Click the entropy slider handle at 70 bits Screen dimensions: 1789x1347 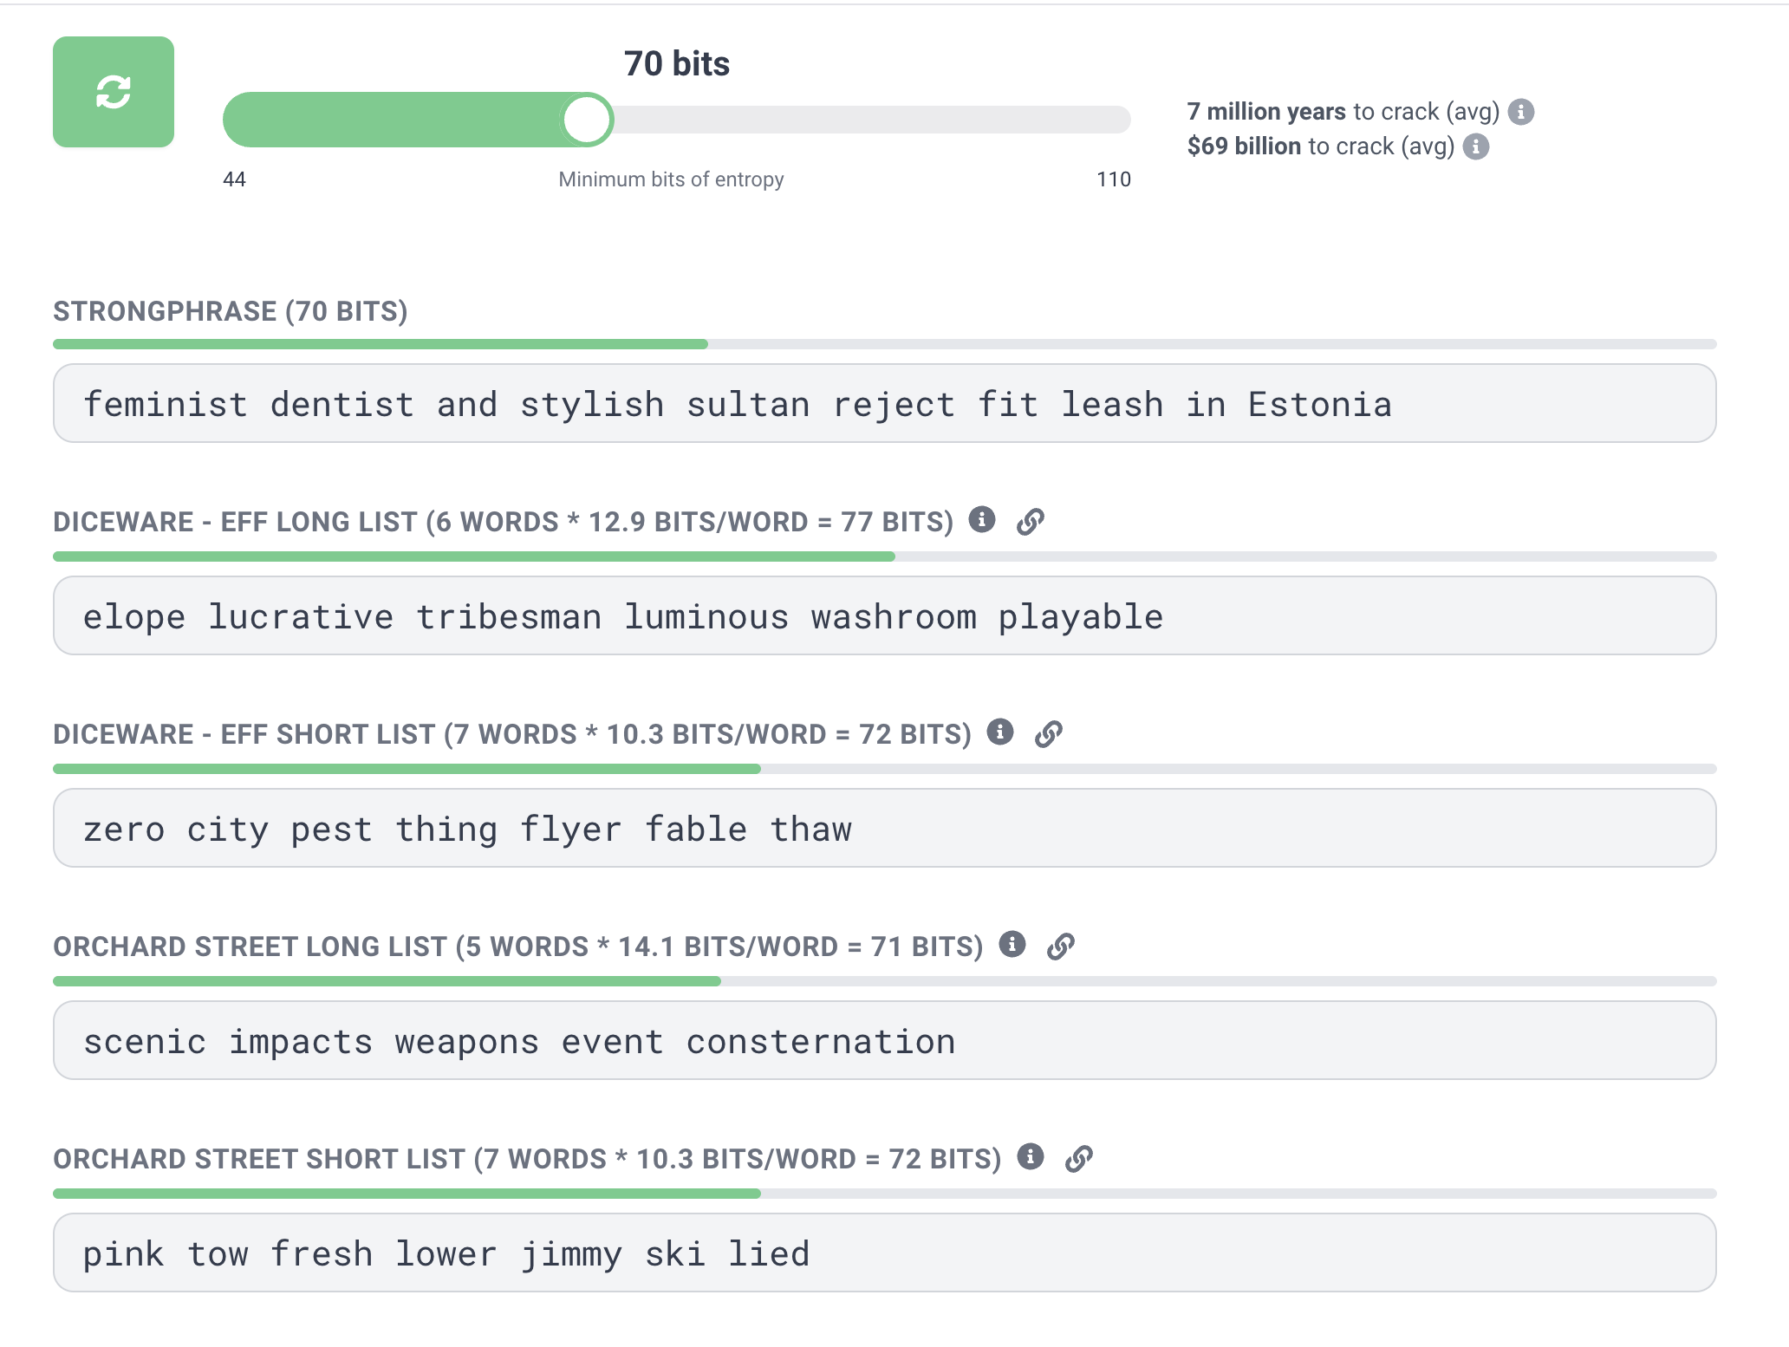click(587, 120)
